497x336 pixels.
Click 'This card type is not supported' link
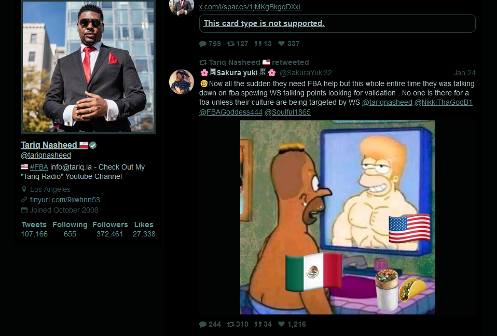[x=264, y=23]
